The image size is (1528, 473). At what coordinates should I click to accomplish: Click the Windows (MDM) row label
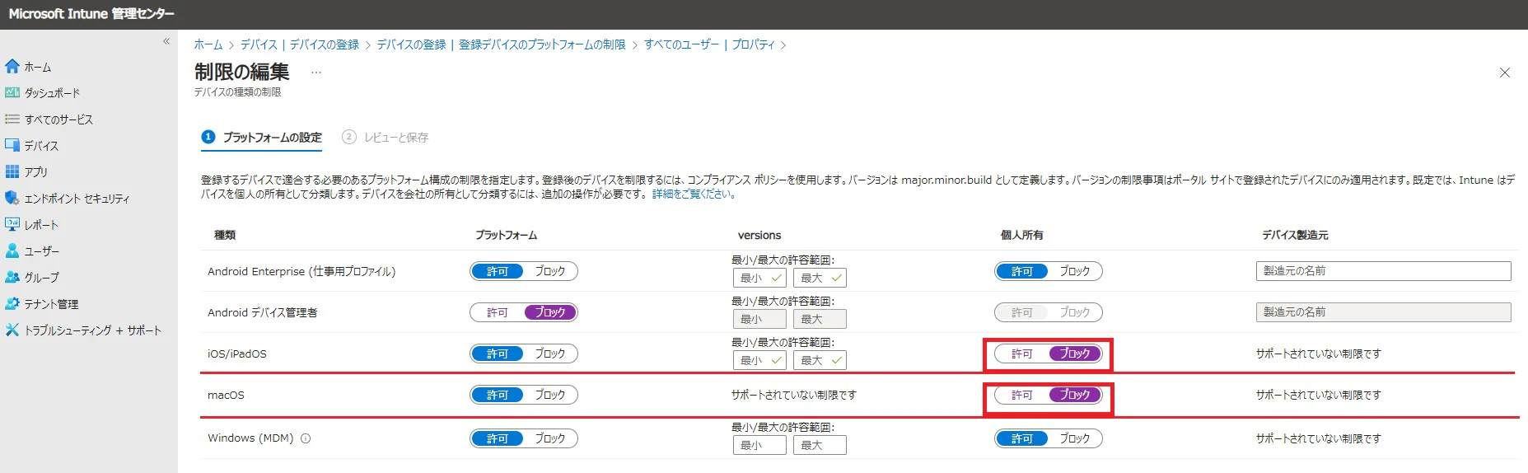(250, 438)
